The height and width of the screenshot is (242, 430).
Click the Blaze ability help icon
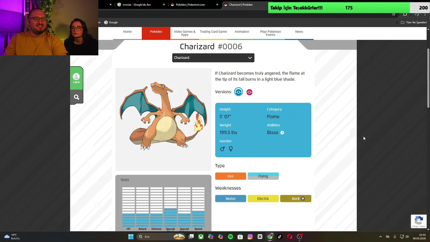click(x=282, y=132)
